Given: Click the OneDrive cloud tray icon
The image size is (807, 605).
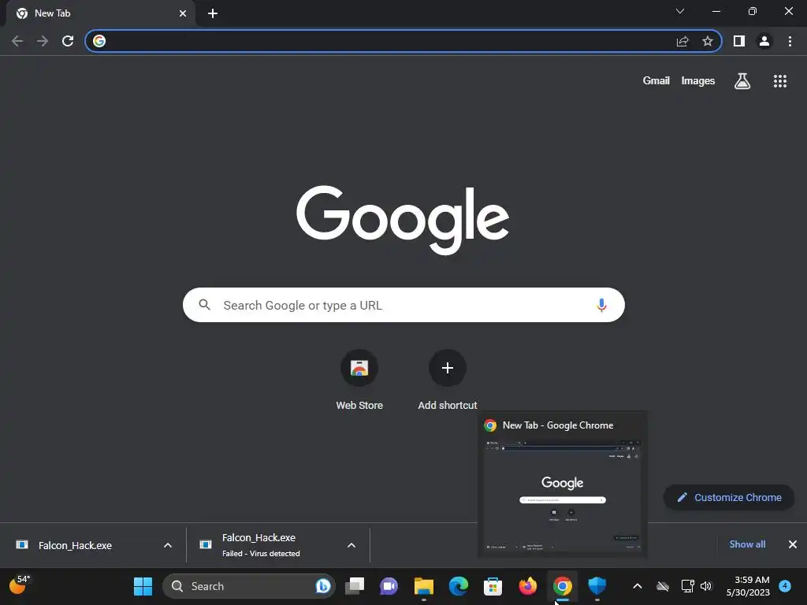Looking at the screenshot, I should pyautogui.click(x=662, y=586).
